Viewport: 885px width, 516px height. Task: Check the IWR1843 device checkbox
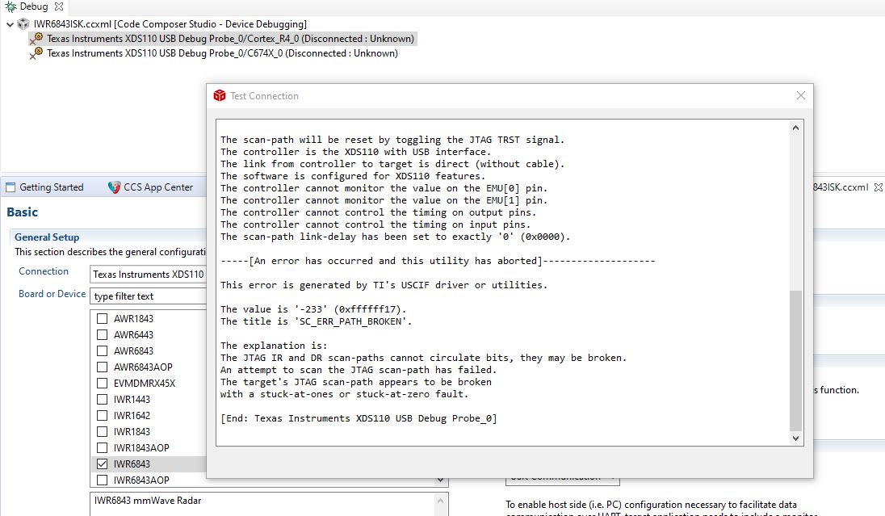click(x=103, y=431)
